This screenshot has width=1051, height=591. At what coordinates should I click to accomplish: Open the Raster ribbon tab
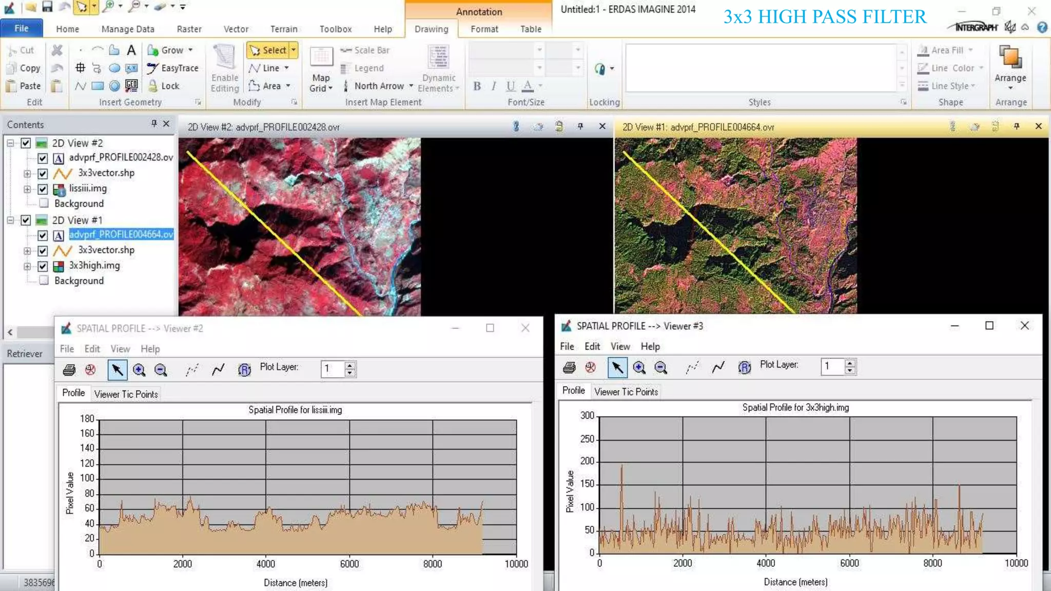pyautogui.click(x=189, y=29)
